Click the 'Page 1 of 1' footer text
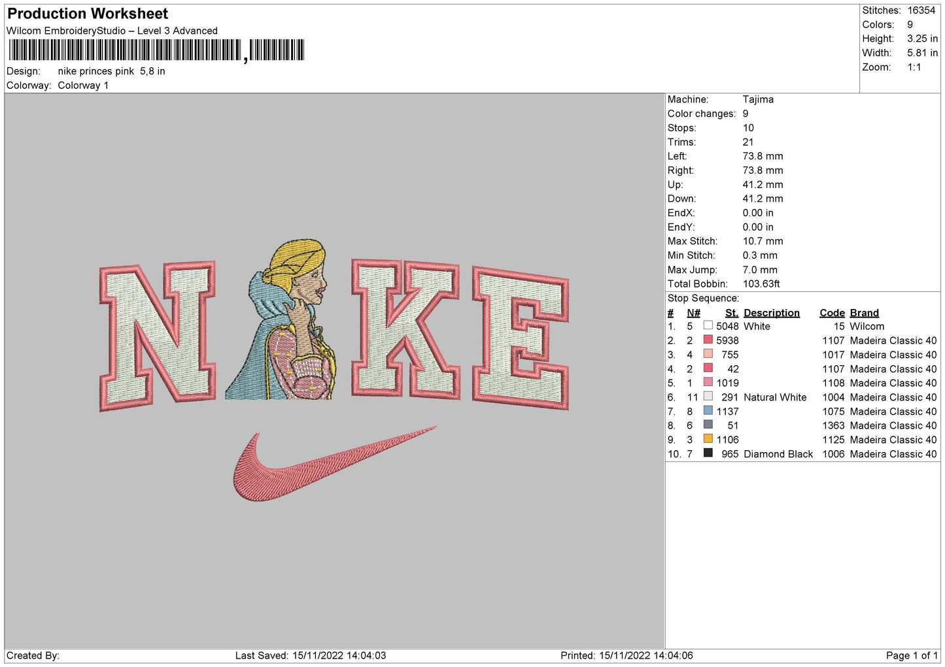This screenshot has height=667, width=945. pyautogui.click(x=912, y=656)
